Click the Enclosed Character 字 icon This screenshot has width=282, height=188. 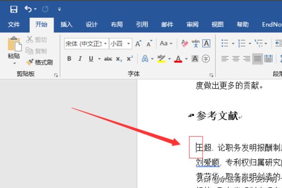point(206,59)
